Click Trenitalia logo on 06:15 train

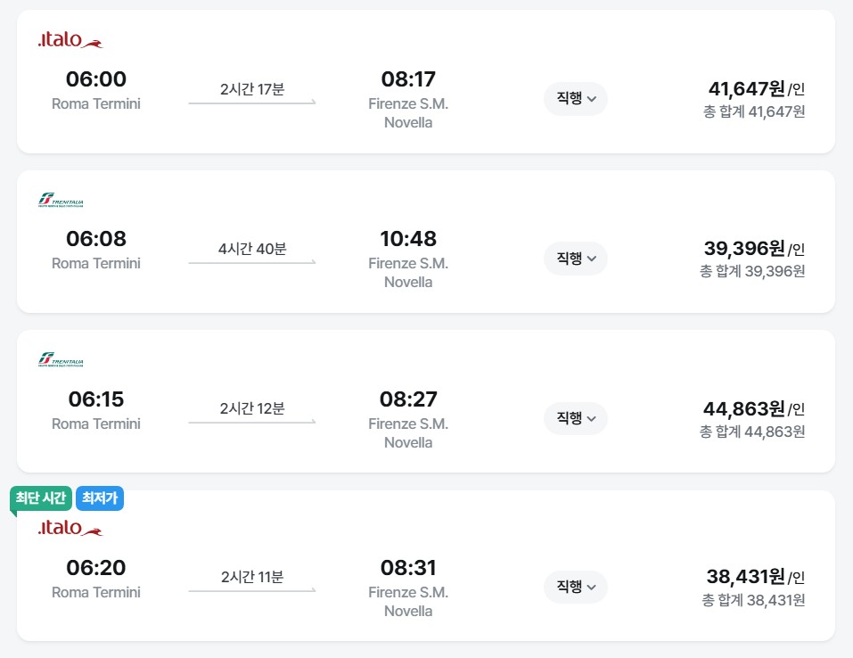click(x=61, y=359)
